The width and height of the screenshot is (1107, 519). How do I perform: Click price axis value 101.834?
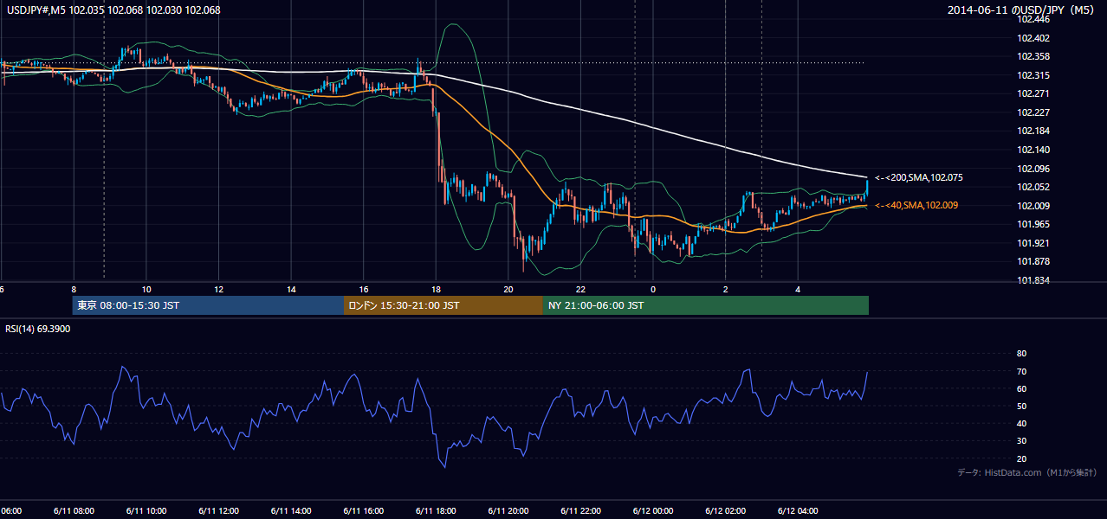(x=1033, y=280)
